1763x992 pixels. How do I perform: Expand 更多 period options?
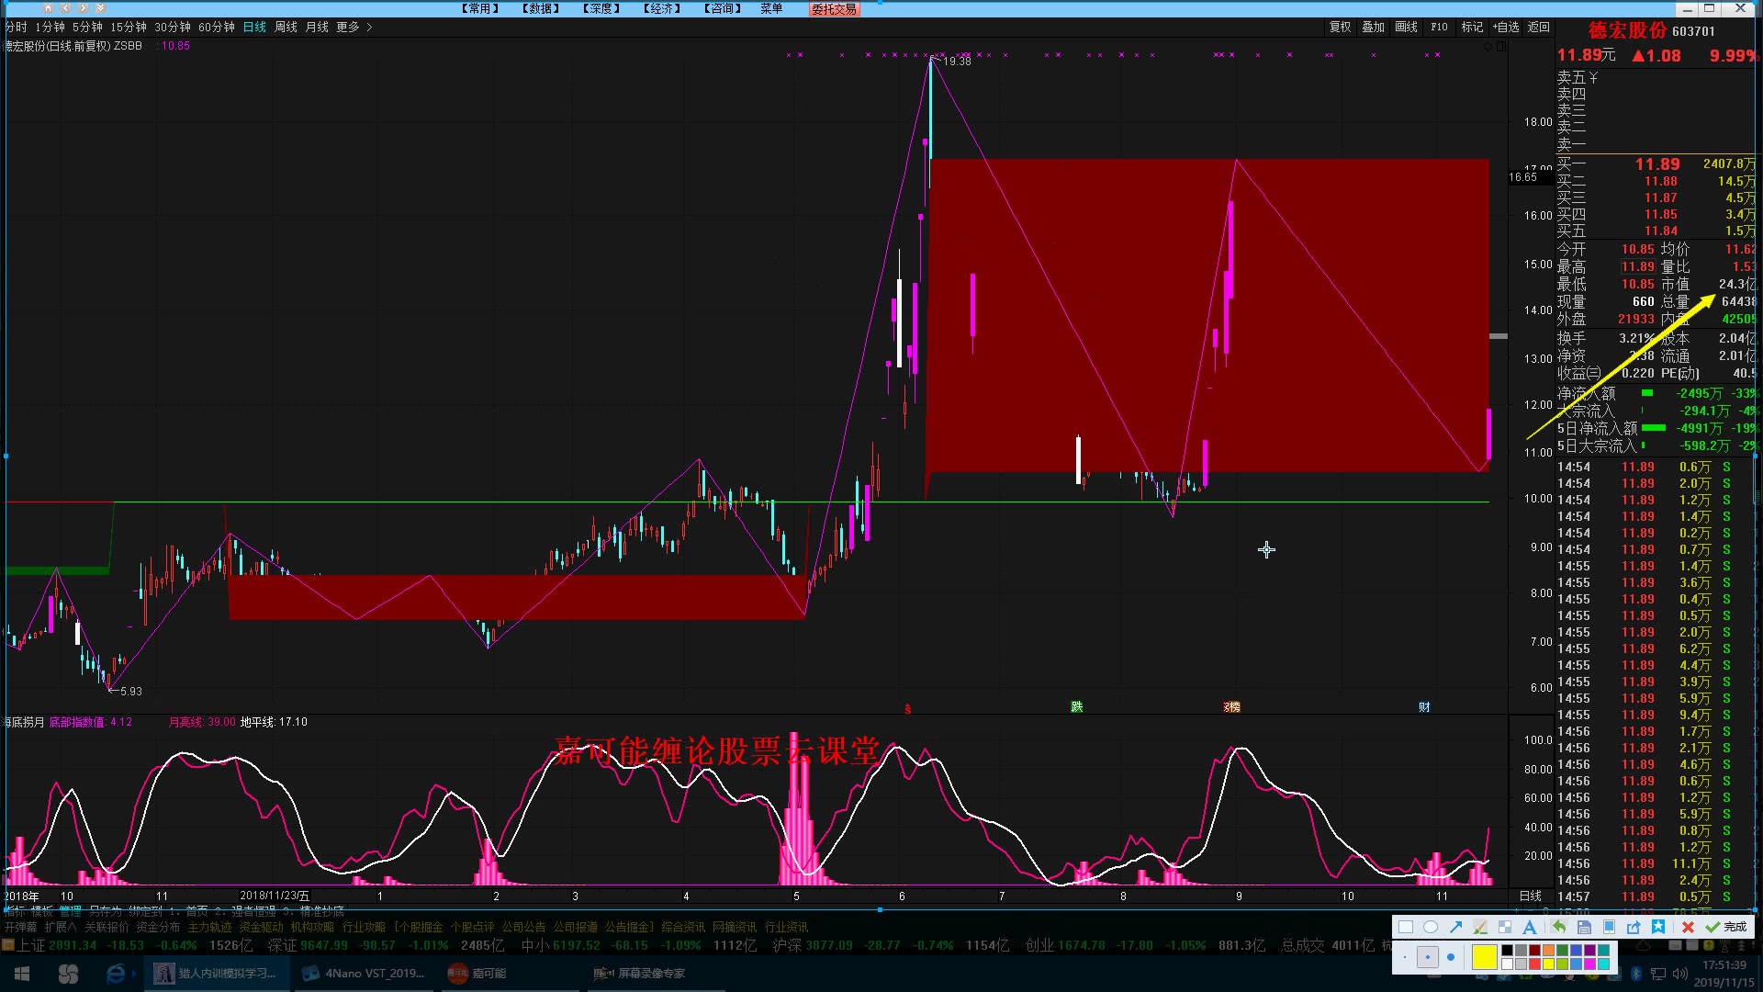[354, 28]
